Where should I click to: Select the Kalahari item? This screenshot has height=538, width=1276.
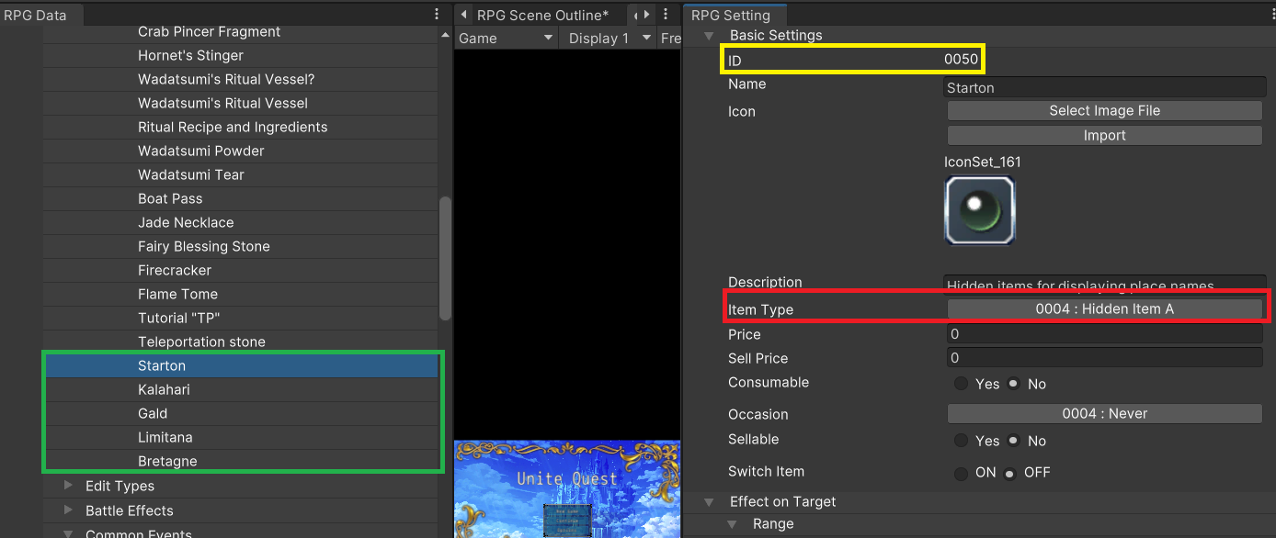[241, 389]
